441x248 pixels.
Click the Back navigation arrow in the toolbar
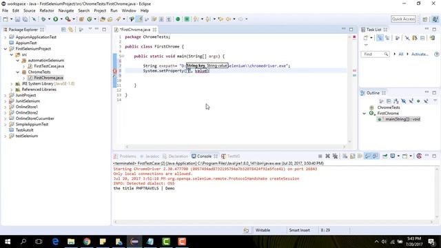(228, 19)
